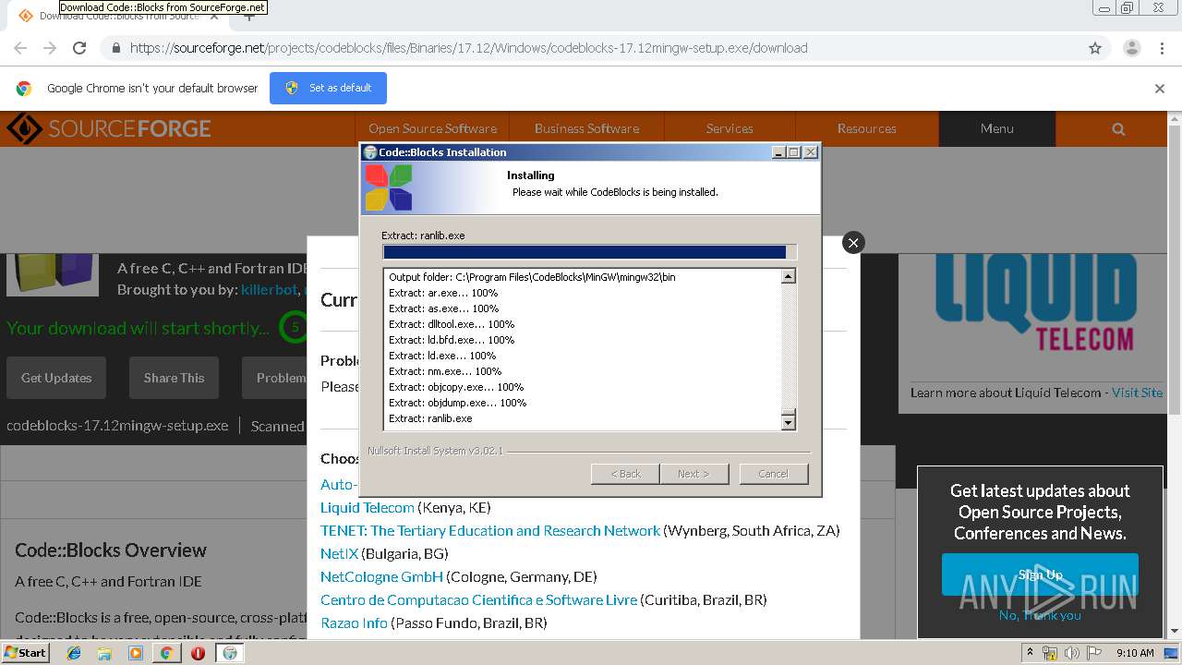Choose the NetCologne GmbH mirror link
The height and width of the screenshot is (665, 1182).
(x=381, y=576)
